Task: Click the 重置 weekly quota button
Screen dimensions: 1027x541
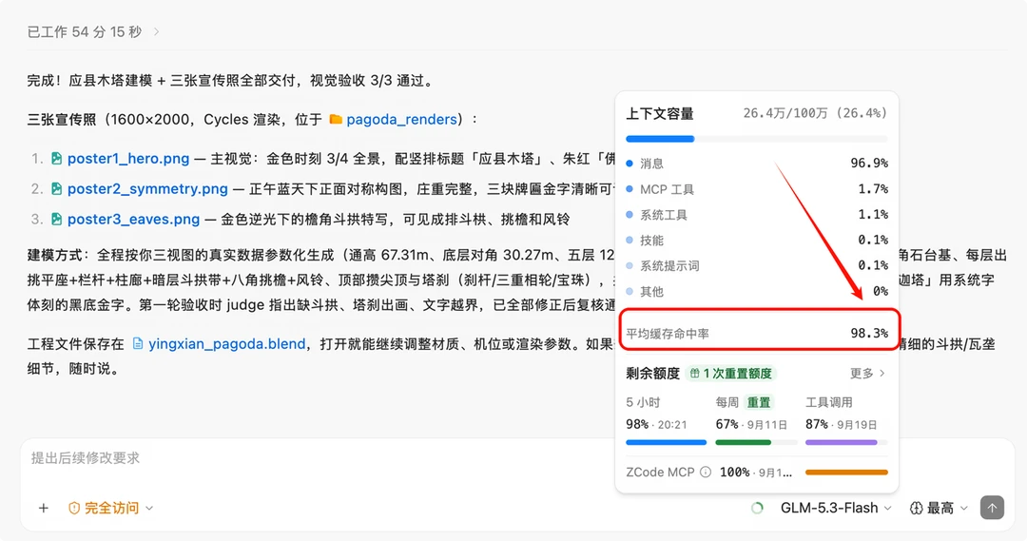Action: (759, 402)
